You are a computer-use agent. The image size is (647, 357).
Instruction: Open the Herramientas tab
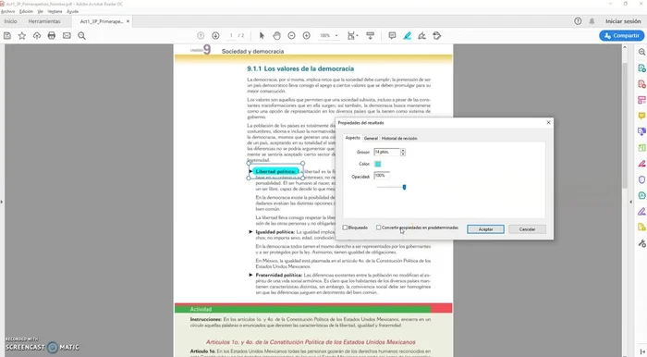point(44,21)
